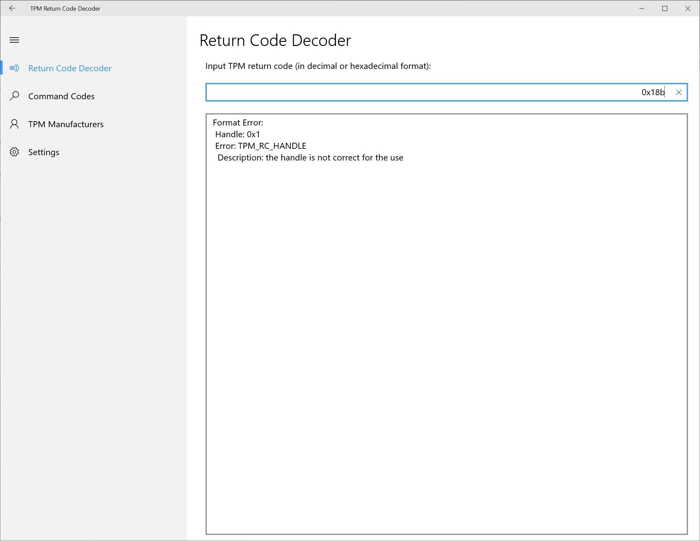Click the Command Codes magnifier icon
Screen dimensions: 700x541
[14, 96]
